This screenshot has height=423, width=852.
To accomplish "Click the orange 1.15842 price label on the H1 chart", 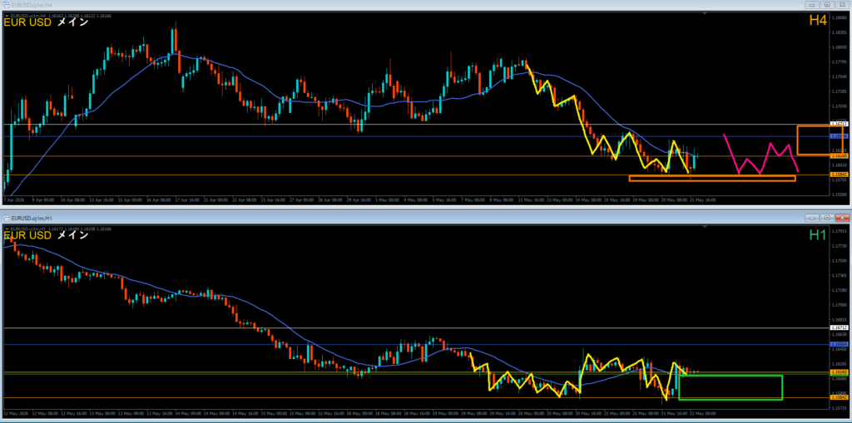I will [x=839, y=397].
